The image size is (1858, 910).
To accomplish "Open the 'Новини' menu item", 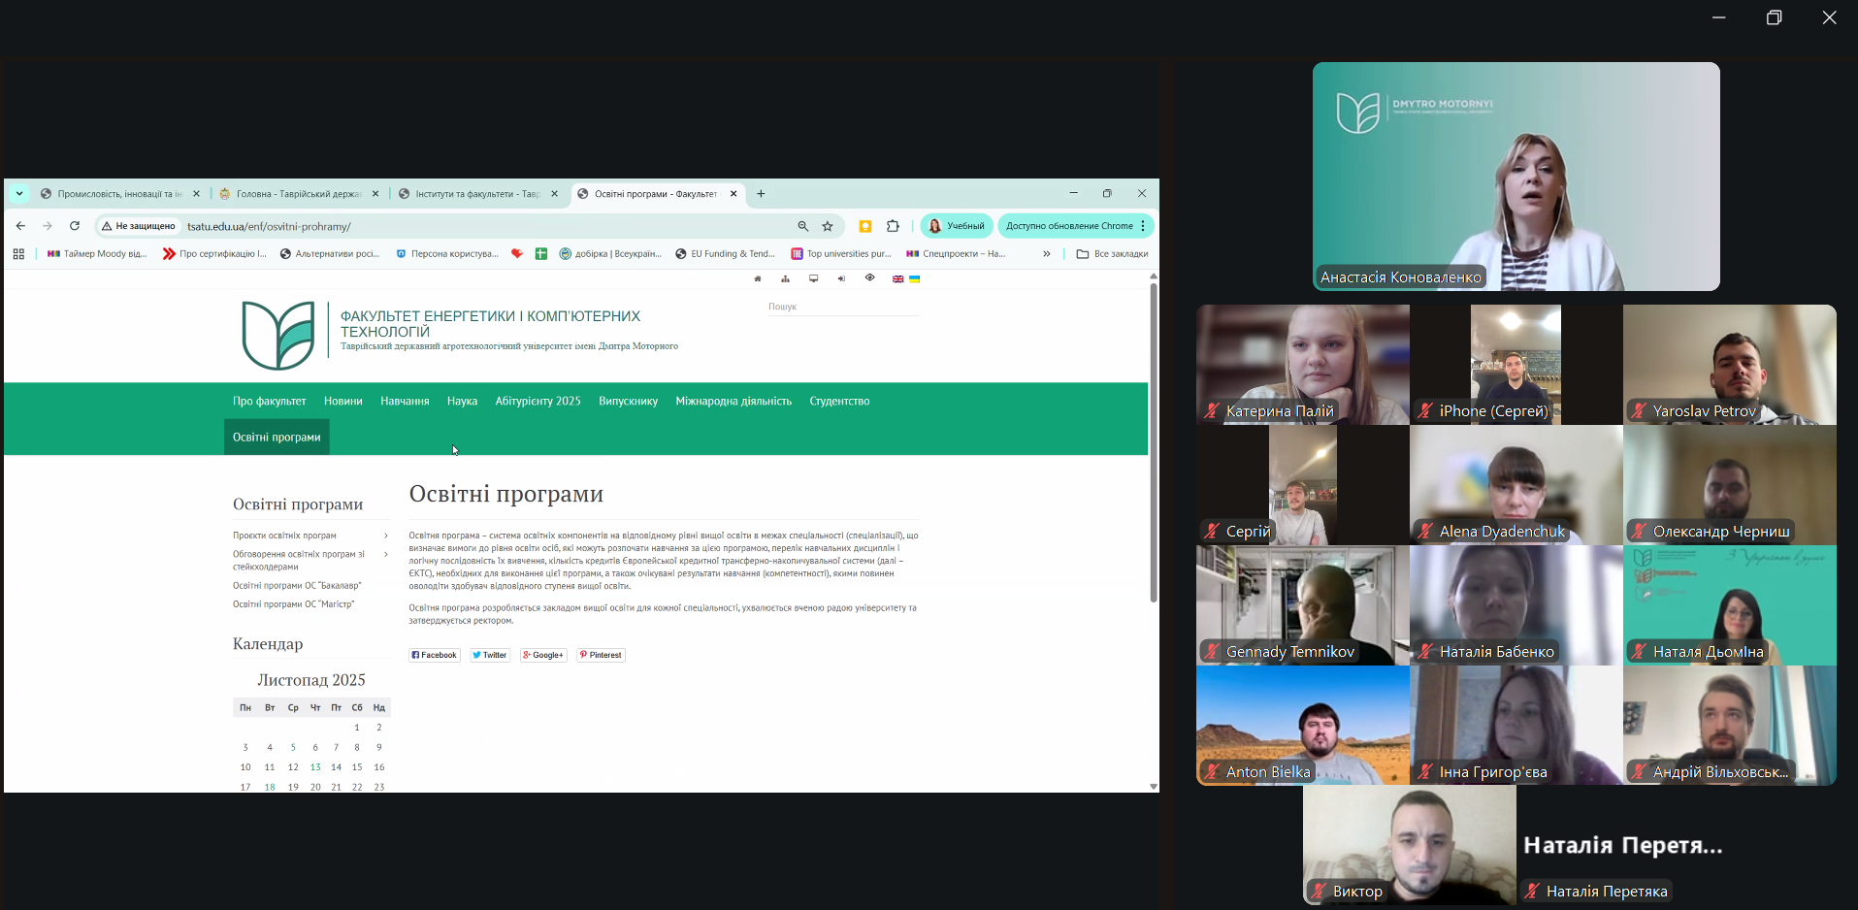I will [343, 402].
